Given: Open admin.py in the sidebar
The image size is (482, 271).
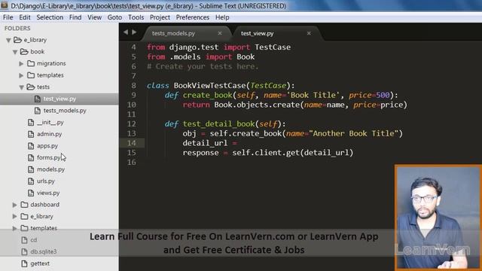Looking at the screenshot, I should click(49, 134).
